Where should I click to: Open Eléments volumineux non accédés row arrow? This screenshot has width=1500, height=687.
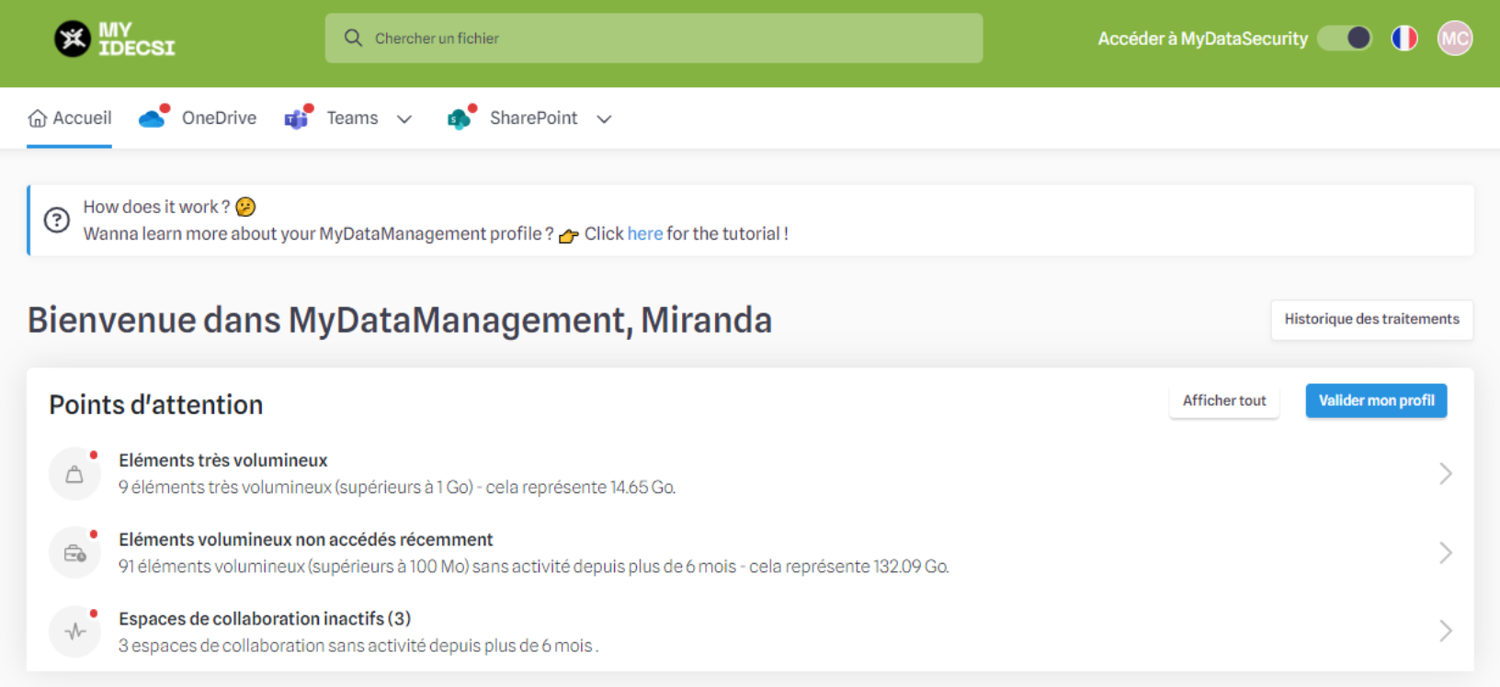[x=1445, y=553]
